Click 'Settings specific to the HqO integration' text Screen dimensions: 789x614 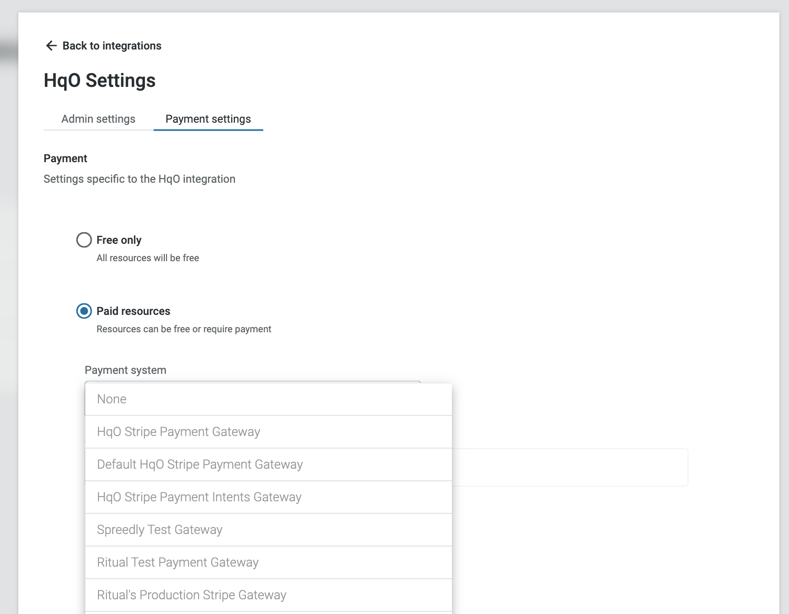(x=140, y=179)
